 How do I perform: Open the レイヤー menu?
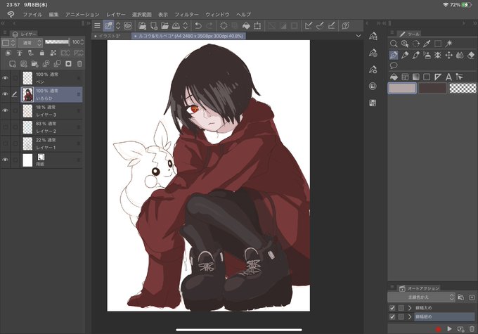coord(115,14)
